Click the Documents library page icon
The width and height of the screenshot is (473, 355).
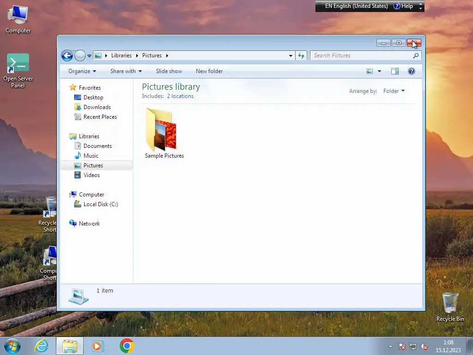[x=78, y=146]
